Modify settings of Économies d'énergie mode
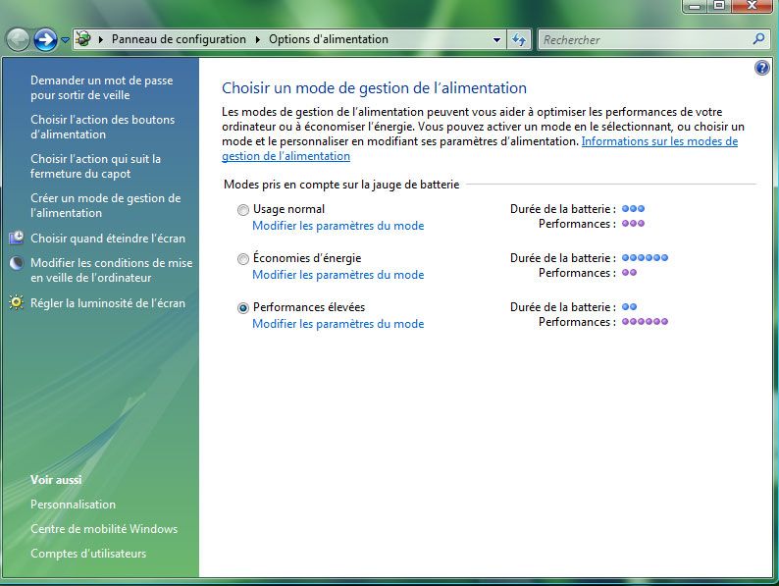Image resolution: width=779 pixels, height=586 pixels. 338,275
